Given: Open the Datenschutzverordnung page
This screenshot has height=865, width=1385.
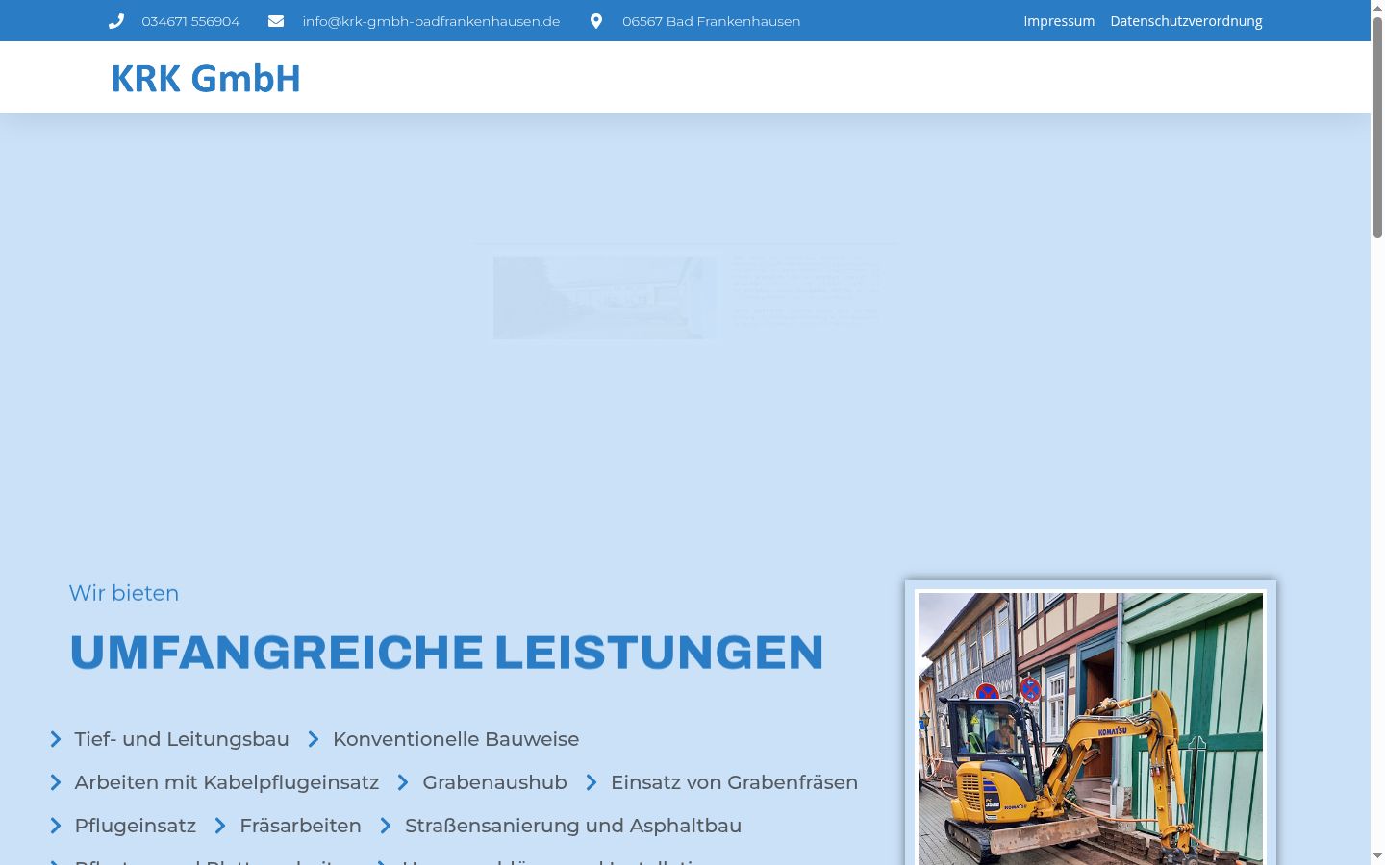Looking at the screenshot, I should [1186, 21].
